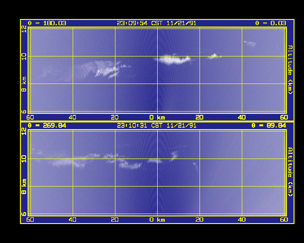Image resolution: width=304 pixels, height=243 pixels.
Task: Click leftmost 60 distance label under lower plot
Action: click(30, 220)
